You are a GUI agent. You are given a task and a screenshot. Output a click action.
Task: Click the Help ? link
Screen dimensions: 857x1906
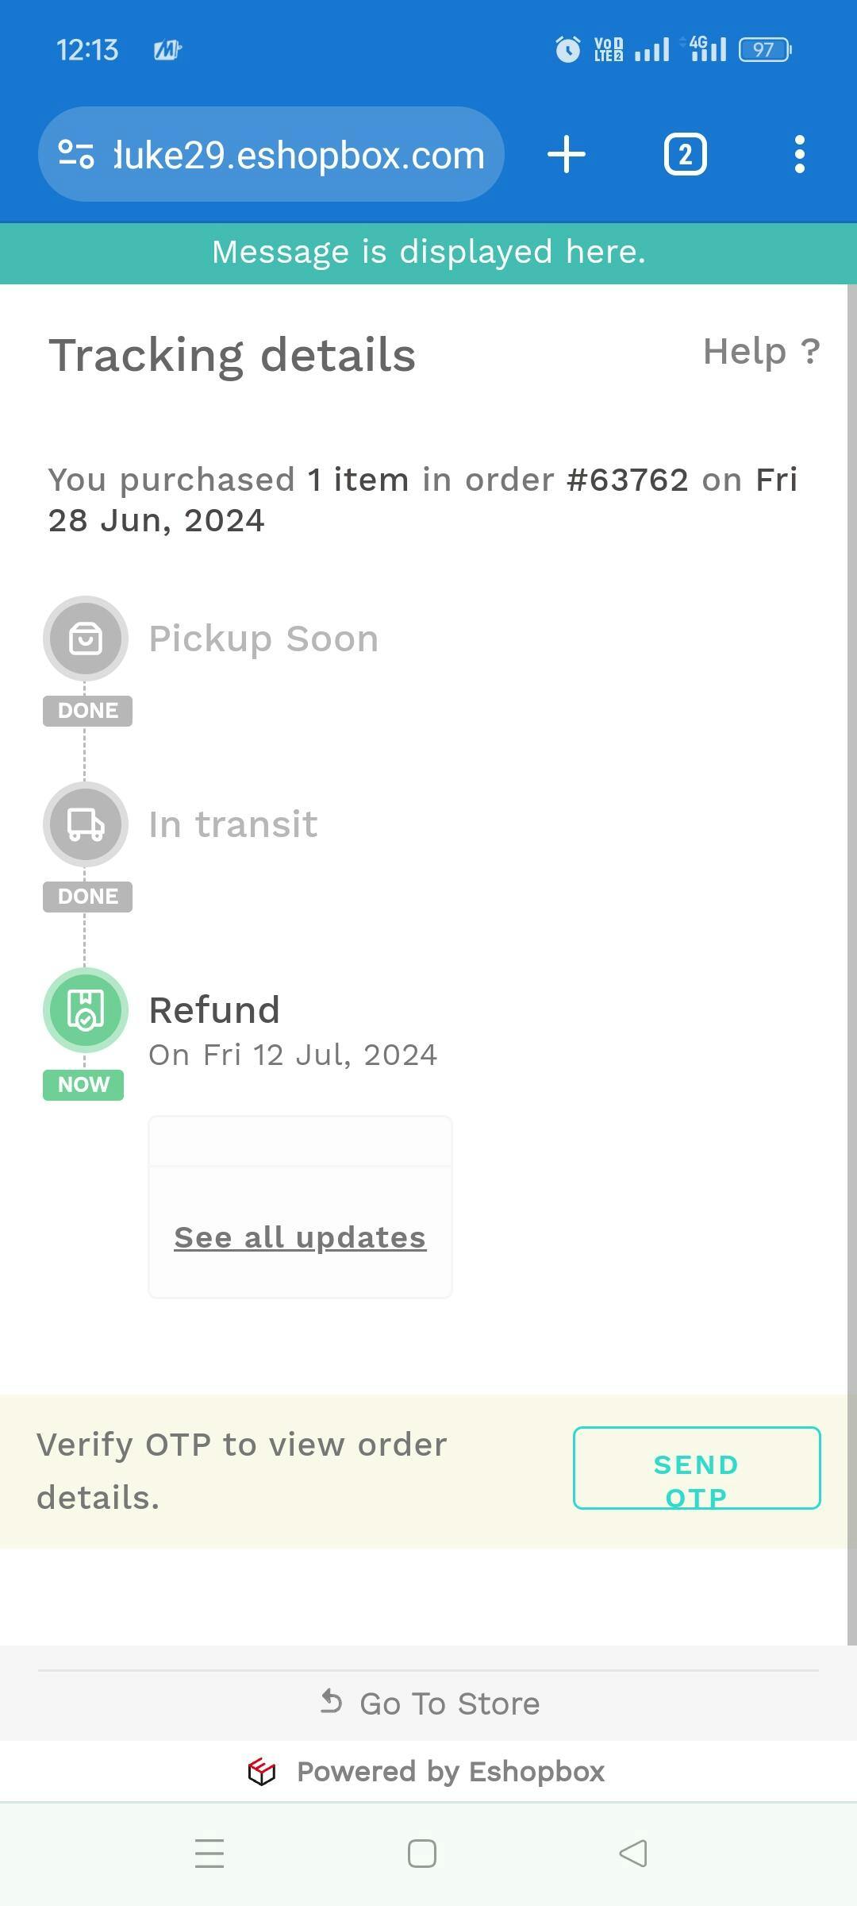pos(761,351)
